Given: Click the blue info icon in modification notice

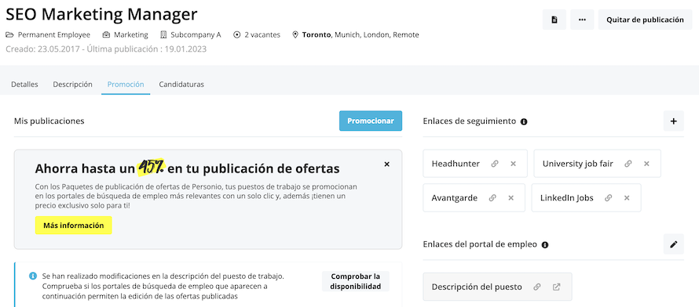Looking at the screenshot, I should click(x=33, y=276).
